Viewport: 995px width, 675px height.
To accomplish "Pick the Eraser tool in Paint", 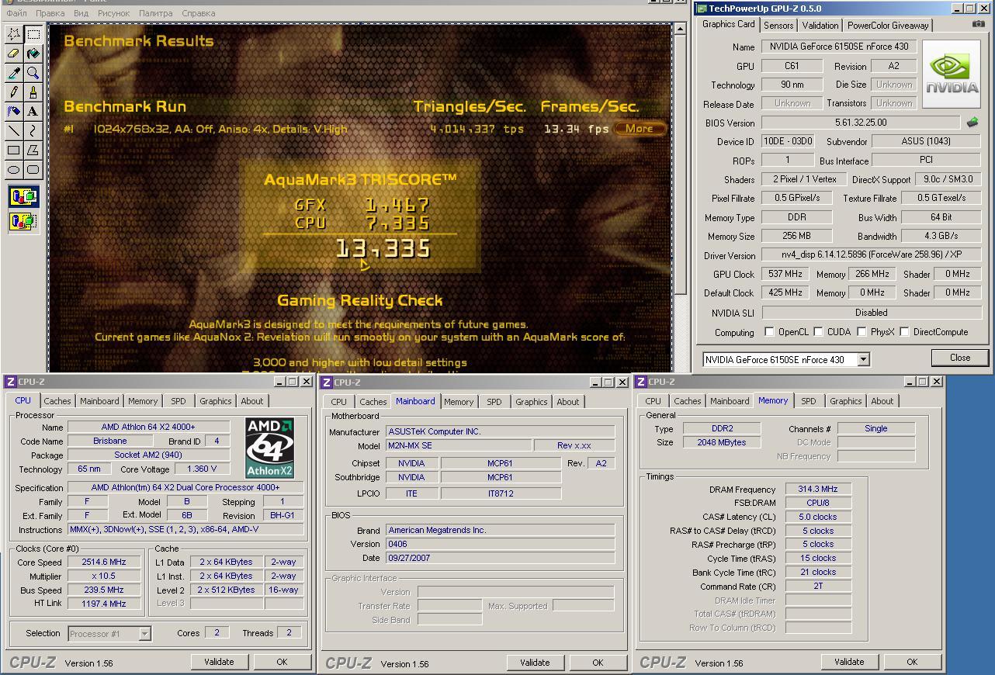I will coord(14,54).
